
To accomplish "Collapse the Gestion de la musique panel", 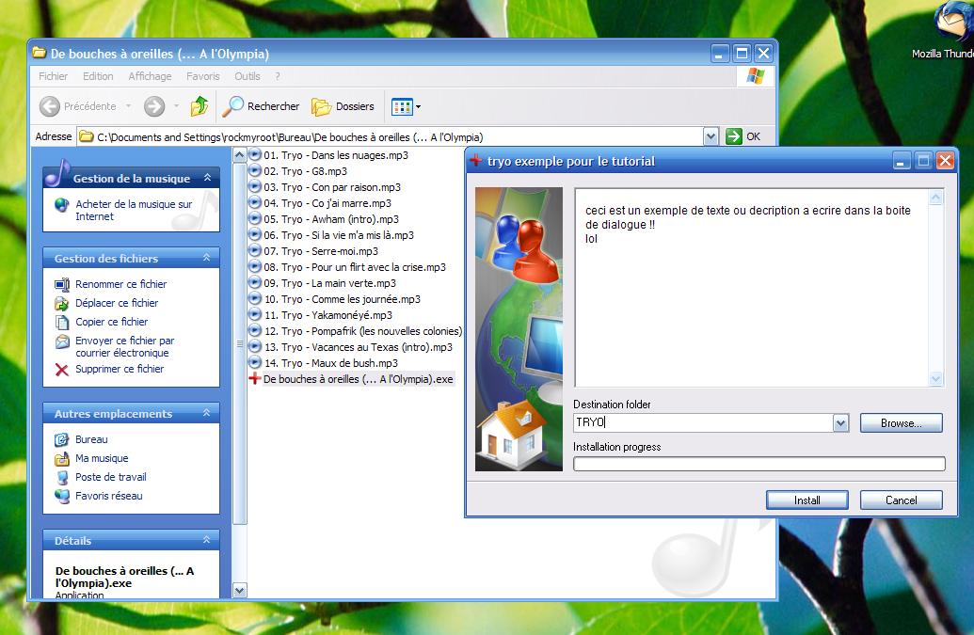I will click(x=206, y=178).
